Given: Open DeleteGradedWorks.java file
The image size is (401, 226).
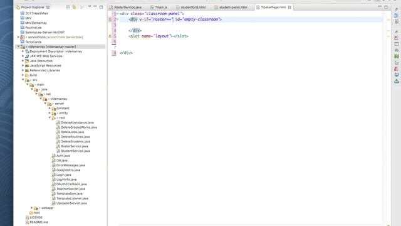Looking at the screenshot, I should [x=79, y=127].
